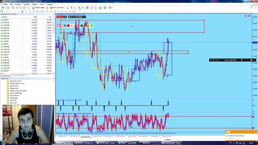Select the line chart type icon
The height and width of the screenshot is (145, 258).
point(75,8)
